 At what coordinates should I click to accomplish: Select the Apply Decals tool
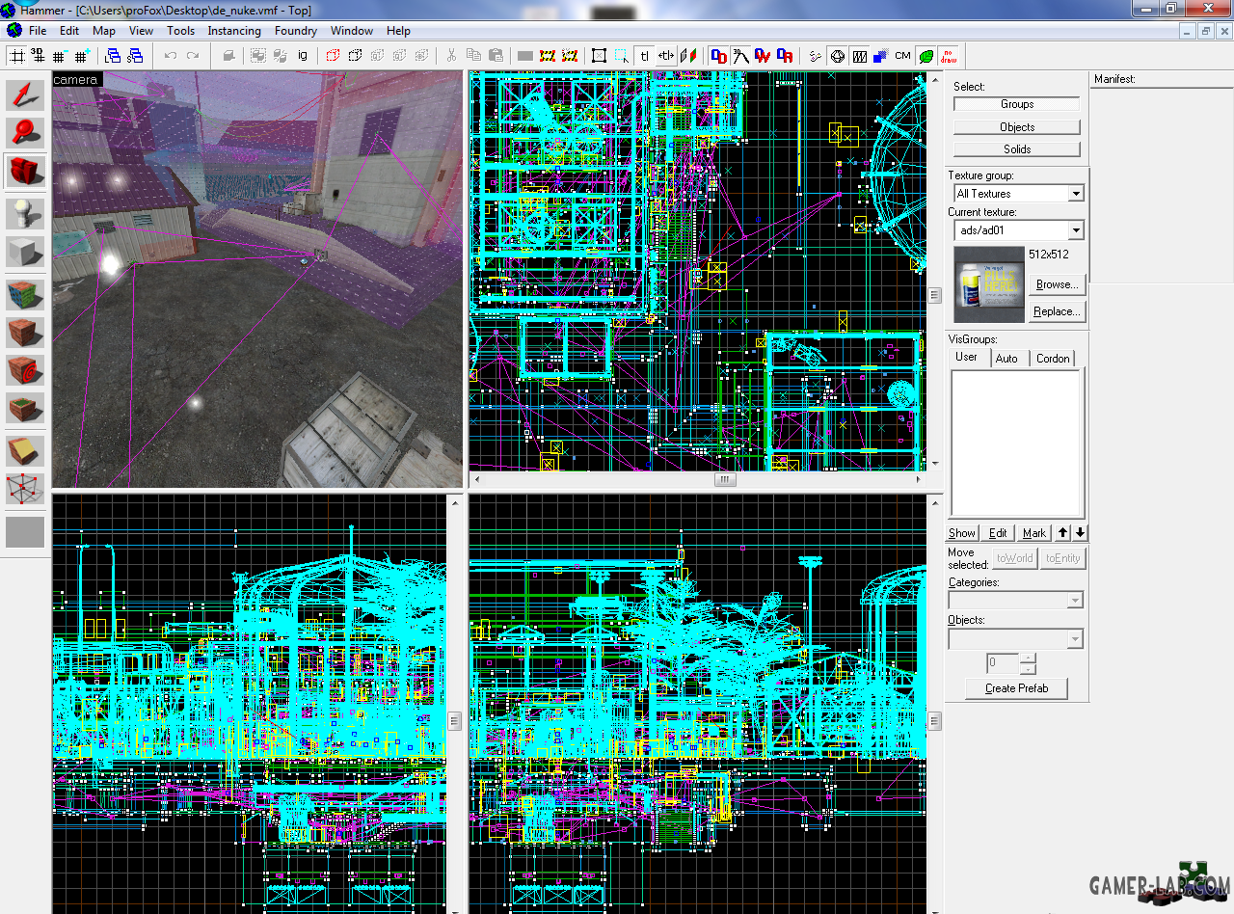pos(26,370)
